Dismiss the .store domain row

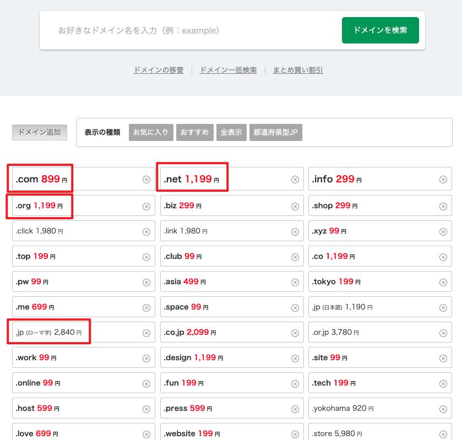tap(443, 433)
